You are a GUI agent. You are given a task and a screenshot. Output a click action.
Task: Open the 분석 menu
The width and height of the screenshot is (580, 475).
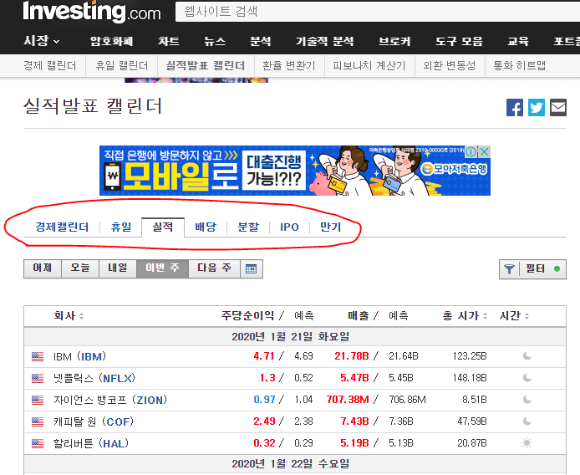click(261, 41)
